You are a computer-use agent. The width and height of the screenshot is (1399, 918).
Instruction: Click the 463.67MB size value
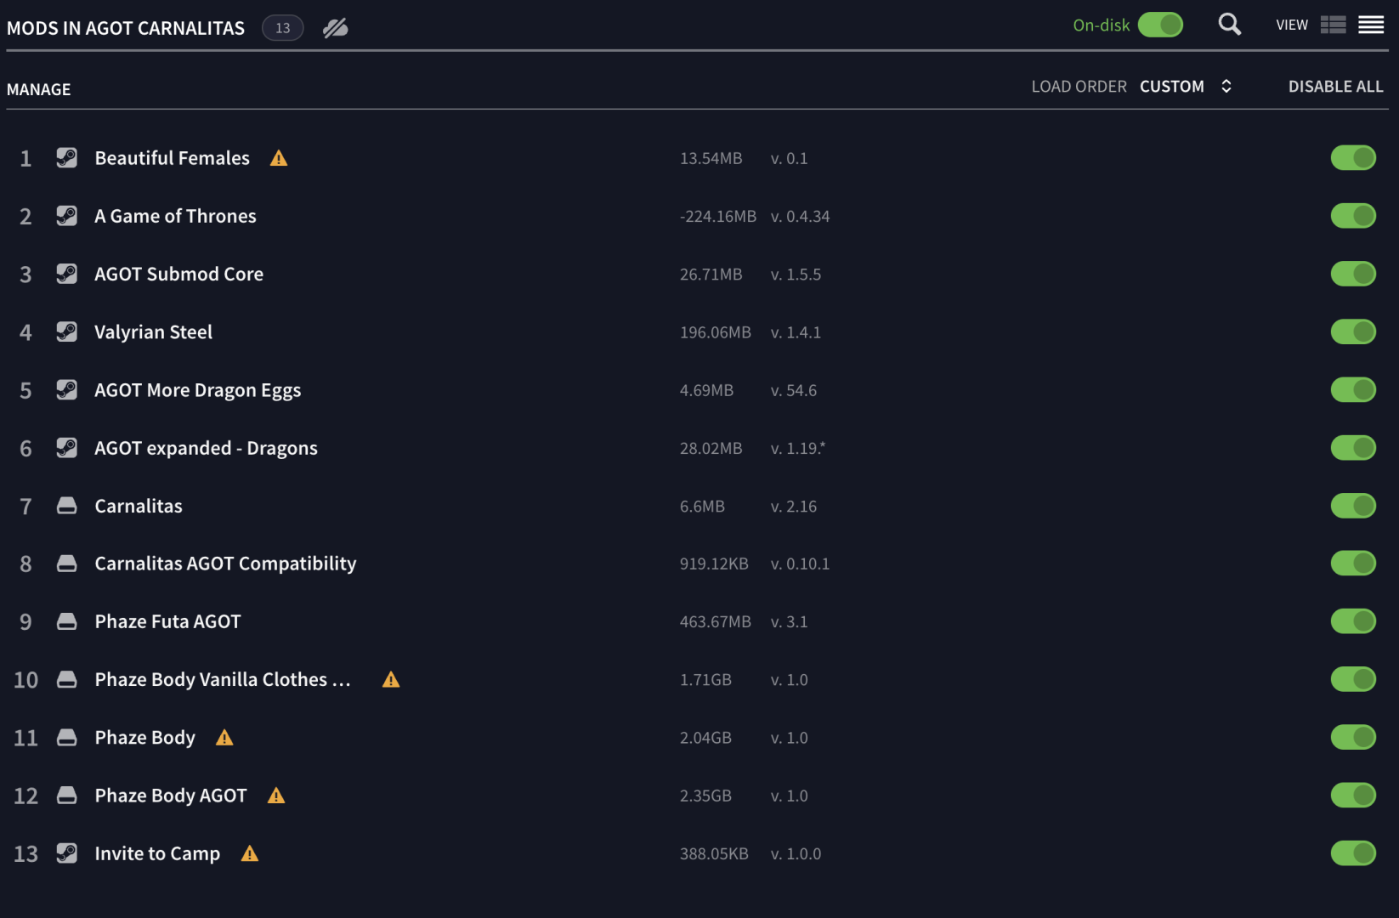click(716, 622)
